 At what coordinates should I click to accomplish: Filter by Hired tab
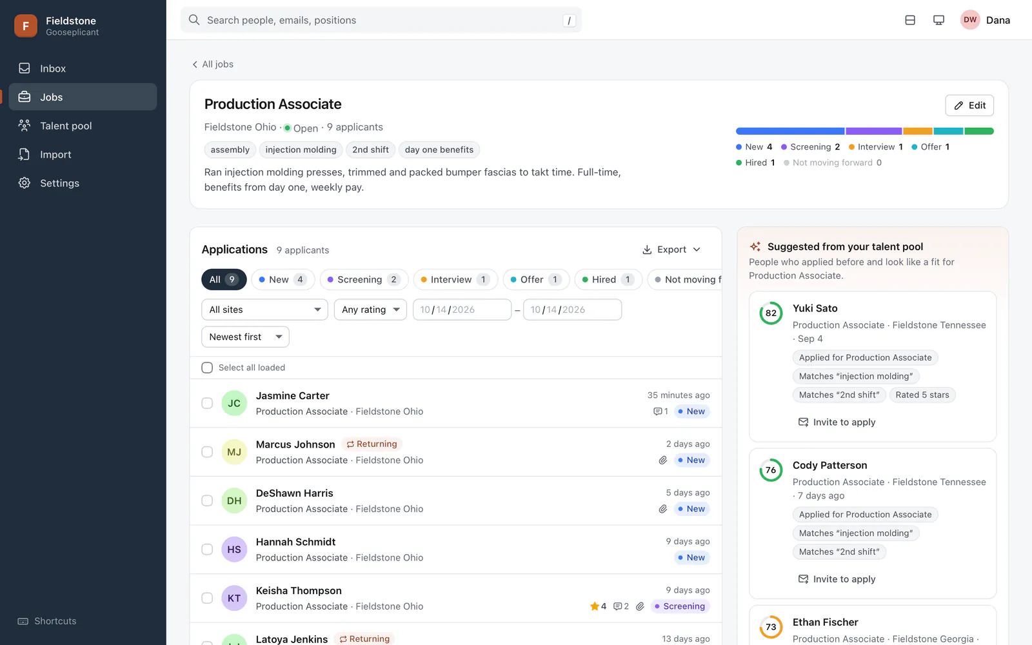[608, 279]
